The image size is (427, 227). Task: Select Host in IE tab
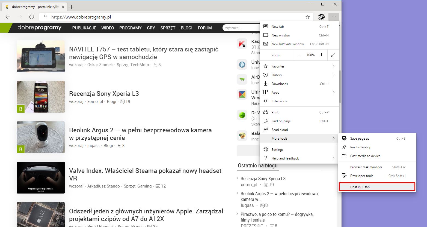click(x=360, y=187)
